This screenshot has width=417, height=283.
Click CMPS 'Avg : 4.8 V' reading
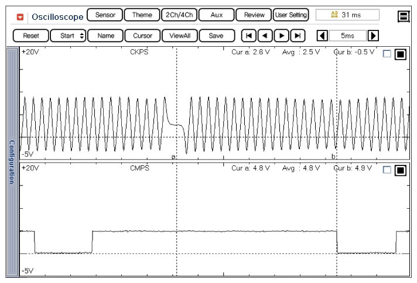pyautogui.click(x=301, y=168)
